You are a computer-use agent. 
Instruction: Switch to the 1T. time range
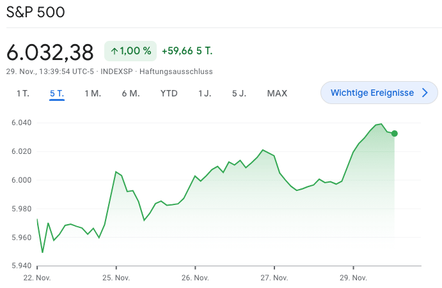click(x=23, y=93)
